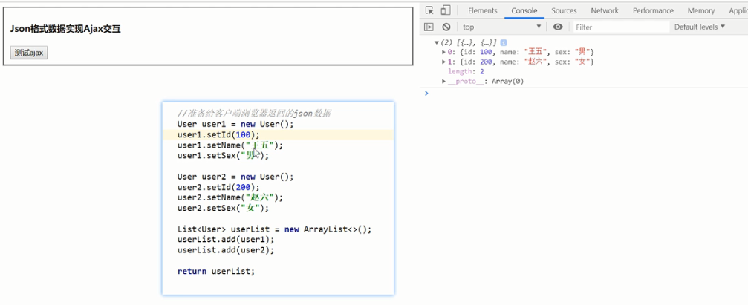Open the Default levels dropdown
The image size is (748, 305).
pos(699,27)
